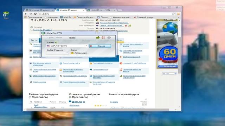225x126 pixels.
Task: Open the Chrome hamburger menu
Action: click(x=178, y=14)
